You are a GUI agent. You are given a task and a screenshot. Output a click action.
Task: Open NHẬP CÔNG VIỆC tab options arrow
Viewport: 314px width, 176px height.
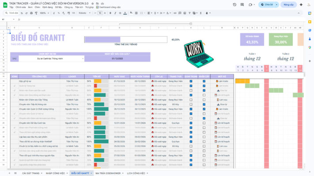pos(67,173)
